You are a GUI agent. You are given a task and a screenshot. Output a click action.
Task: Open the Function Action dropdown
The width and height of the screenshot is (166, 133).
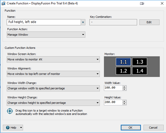(46, 35)
